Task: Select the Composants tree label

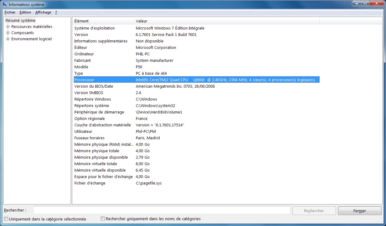Action: pyautogui.click(x=22, y=33)
